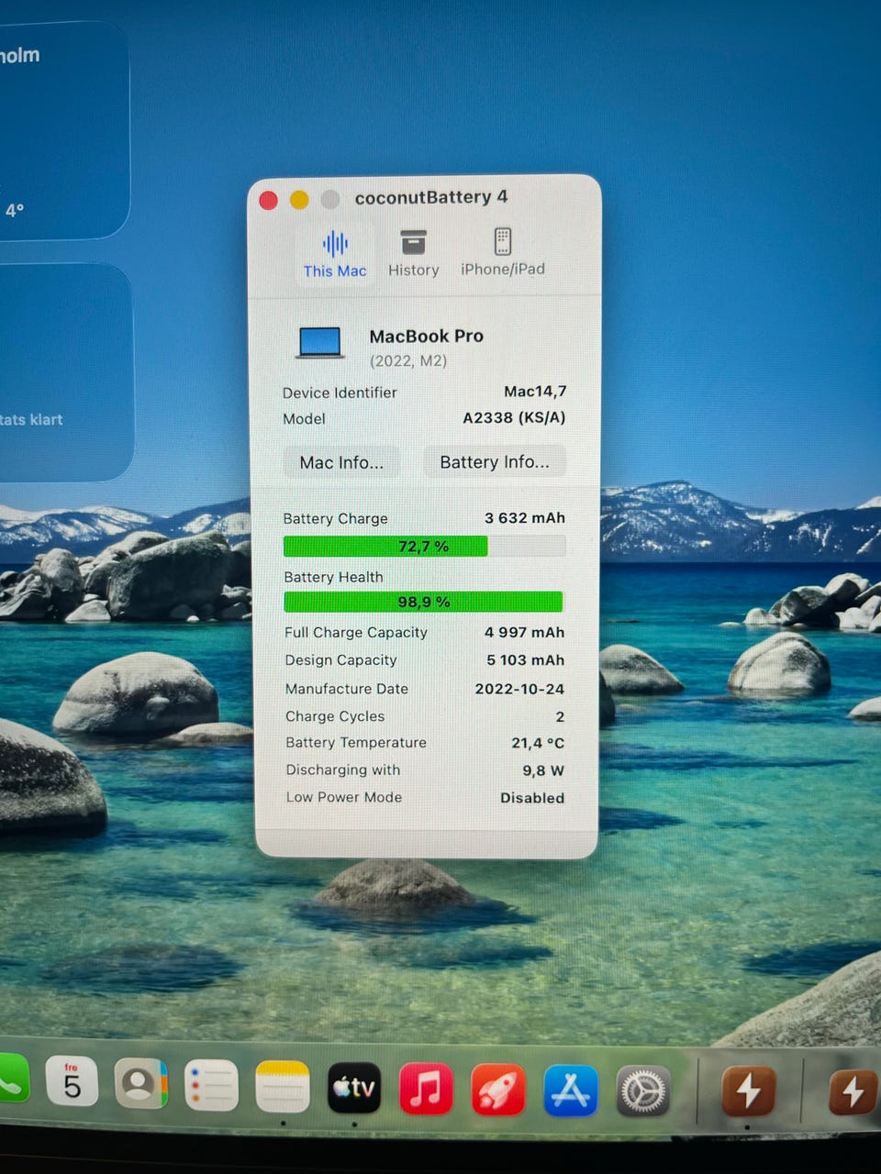
Task: Select the iPhone/iPad tab
Action: [x=502, y=254]
